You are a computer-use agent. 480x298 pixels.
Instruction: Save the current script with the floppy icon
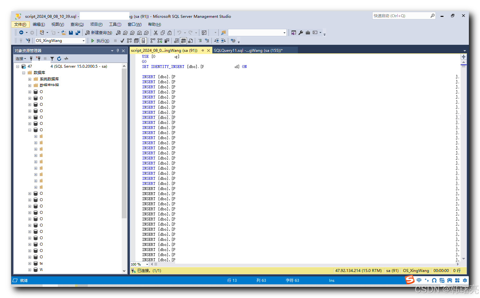[71, 32]
